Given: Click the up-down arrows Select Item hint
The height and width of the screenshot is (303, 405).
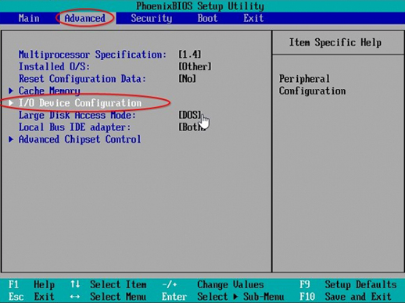Looking at the screenshot, I should click(x=108, y=284).
